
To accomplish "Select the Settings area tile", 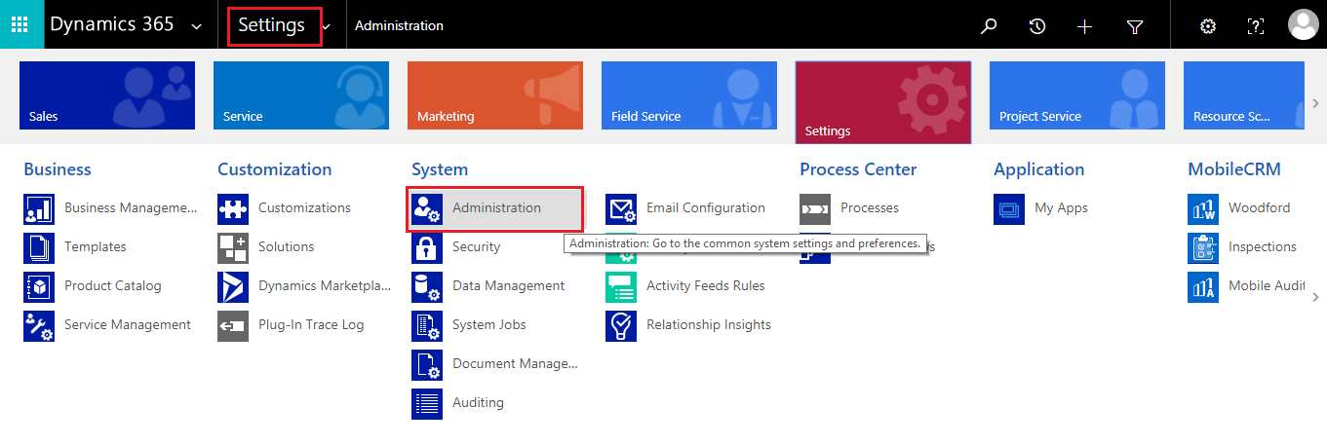I will tap(883, 102).
